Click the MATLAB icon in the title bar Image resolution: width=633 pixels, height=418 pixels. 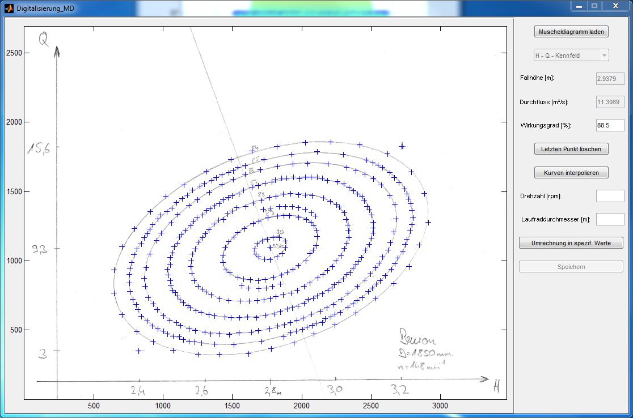coord(8,8)
